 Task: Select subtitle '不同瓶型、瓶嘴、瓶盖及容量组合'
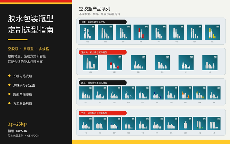click(x=99, y=14)
